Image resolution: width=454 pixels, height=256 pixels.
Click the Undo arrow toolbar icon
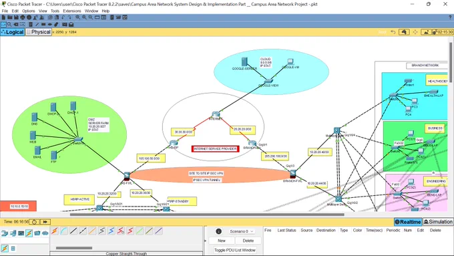click(x=63, y=17)
